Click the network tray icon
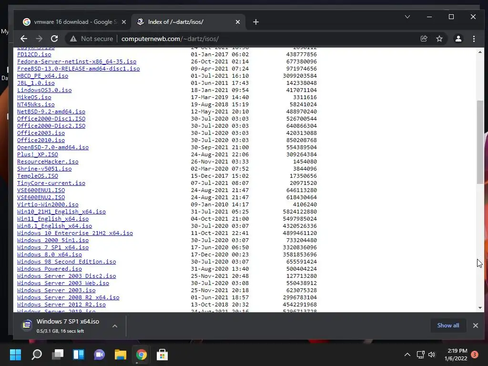Viewport: 488px width, 366px height. tap(420, 355)
